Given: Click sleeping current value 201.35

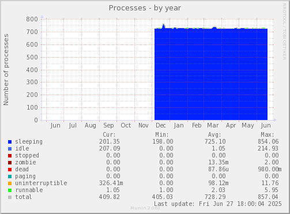Looking at the screenshot, I should tap(110, 141).
